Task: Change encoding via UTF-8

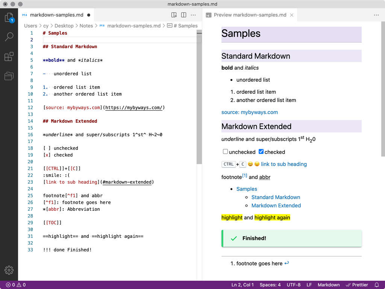Action: (293, 285)
